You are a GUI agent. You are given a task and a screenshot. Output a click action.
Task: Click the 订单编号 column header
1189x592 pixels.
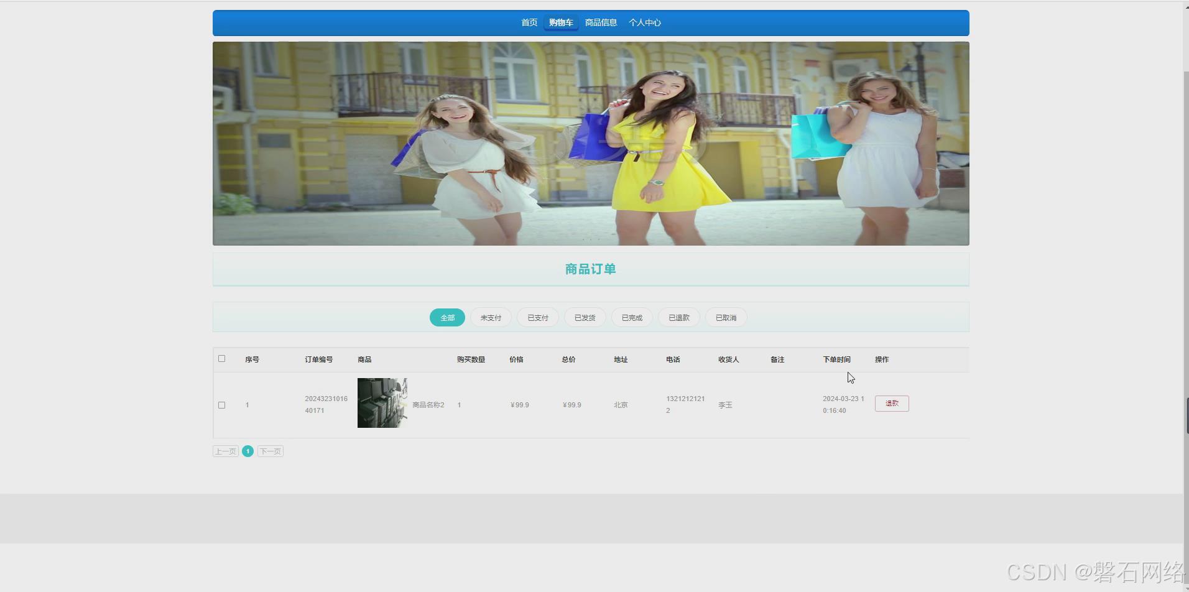(319, 359)
